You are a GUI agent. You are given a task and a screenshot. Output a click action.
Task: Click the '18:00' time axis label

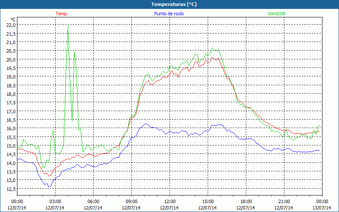pos(246,202)
